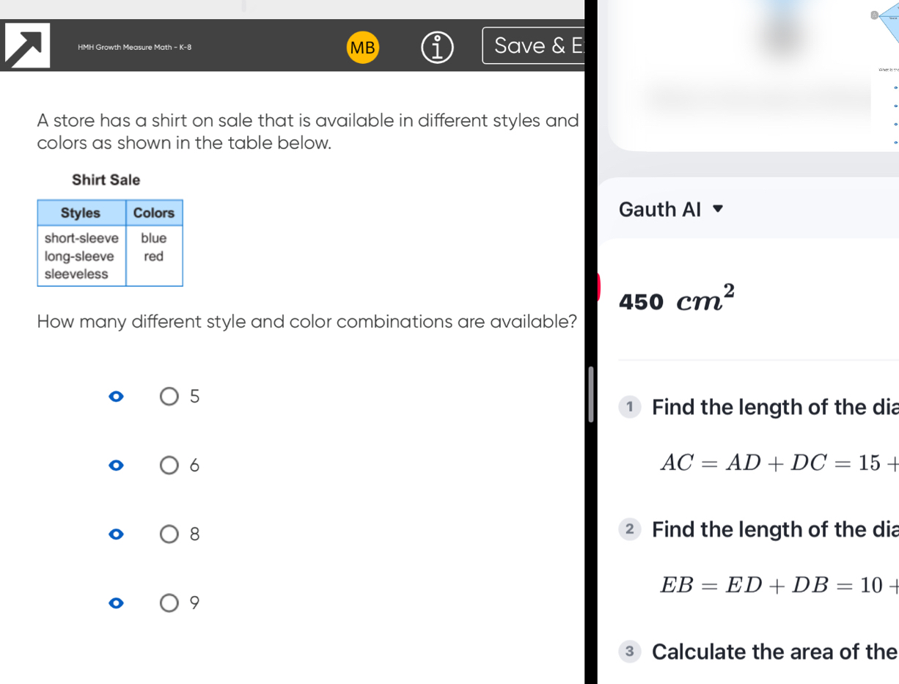This screenshot has width=899, height=684.
Task: Select the step 1 number badge
Action: point(629,407)
